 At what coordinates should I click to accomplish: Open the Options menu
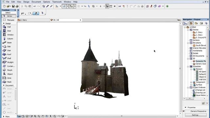[47, 2]
